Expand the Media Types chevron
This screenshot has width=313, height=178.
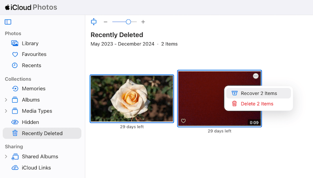pyautogui.click(x=6, y=111)
